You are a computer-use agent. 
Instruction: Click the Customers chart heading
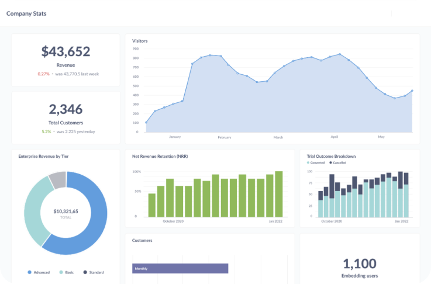142,240
